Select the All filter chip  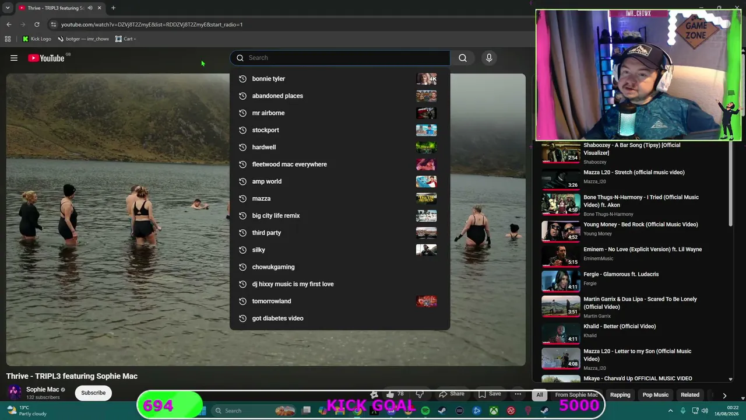[540, 395]
